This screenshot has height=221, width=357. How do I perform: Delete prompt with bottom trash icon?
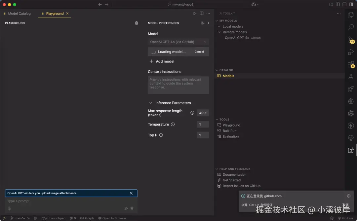click(132, 208)
